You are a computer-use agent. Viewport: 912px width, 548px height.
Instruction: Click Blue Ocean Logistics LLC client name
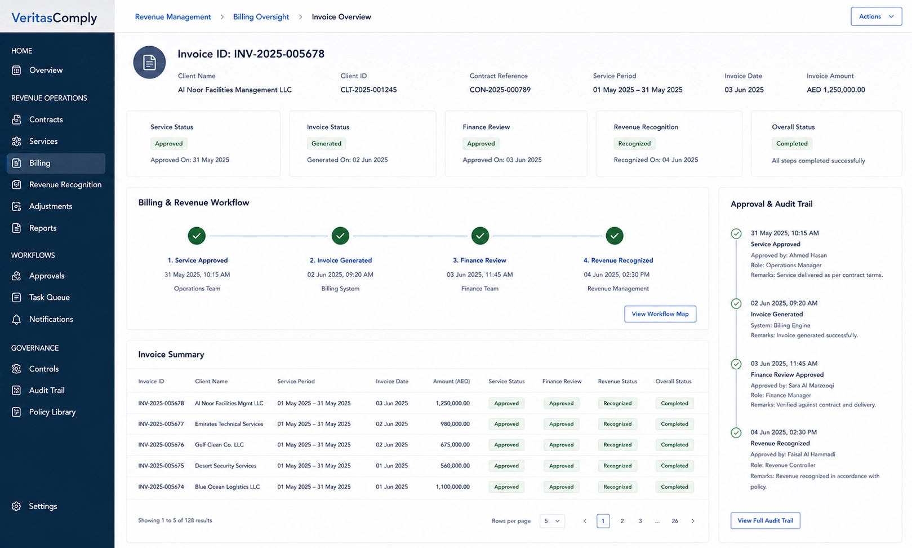[x=227, y=487]
